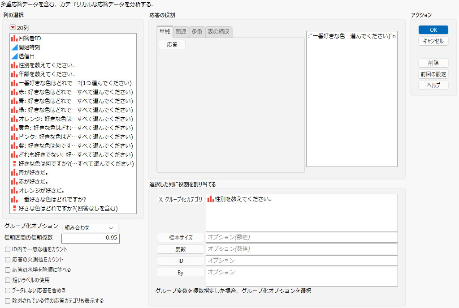Click the 標本サイズ optional numeric field
Viewport: 459px width, 308px height.
[x=302, y=237]
